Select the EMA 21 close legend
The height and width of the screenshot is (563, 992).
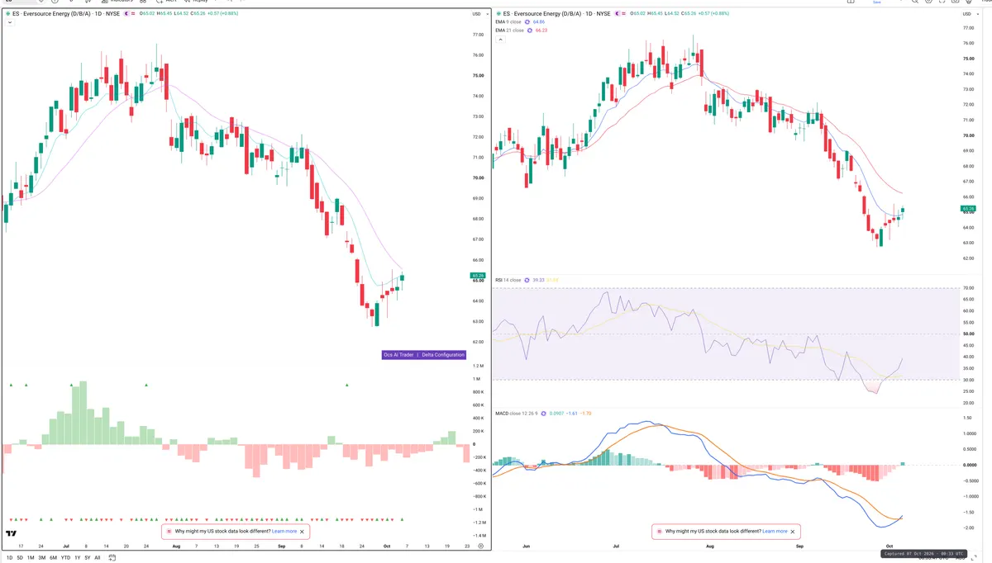(x=509, y=31)
